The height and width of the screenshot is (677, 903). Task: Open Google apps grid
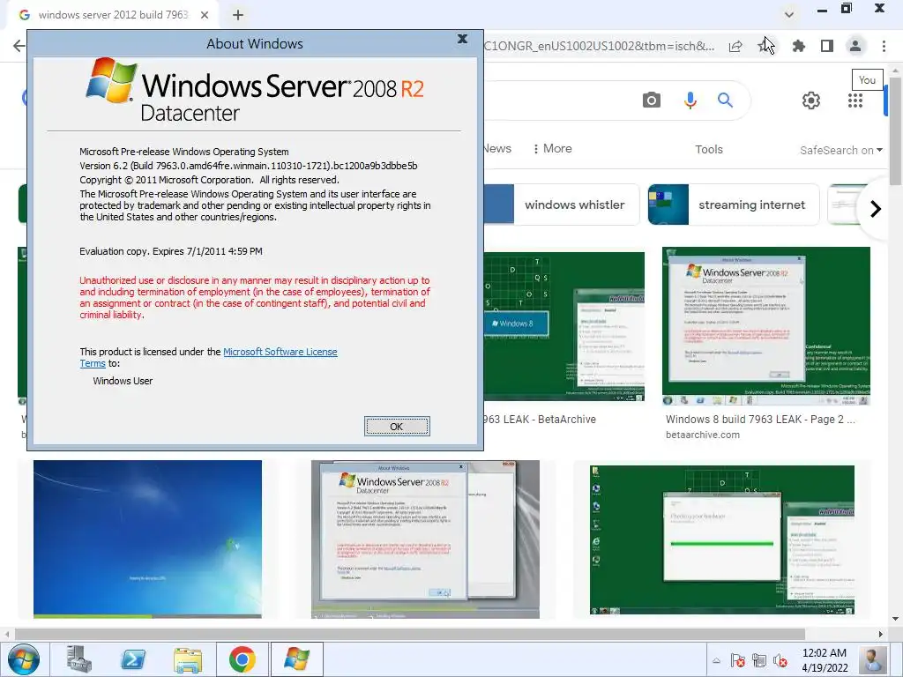855,100
